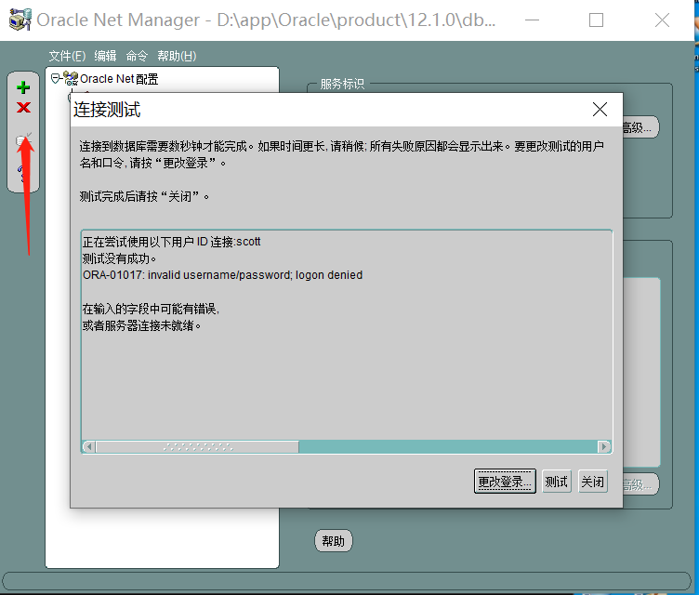Open the 帮助(H) menu
The image size is (699, 595).
[177, 56]
